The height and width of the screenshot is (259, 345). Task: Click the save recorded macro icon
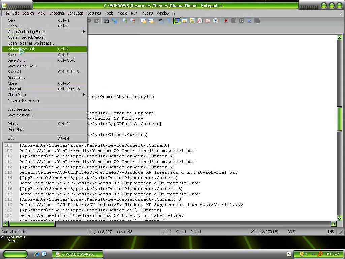[257, 21]
